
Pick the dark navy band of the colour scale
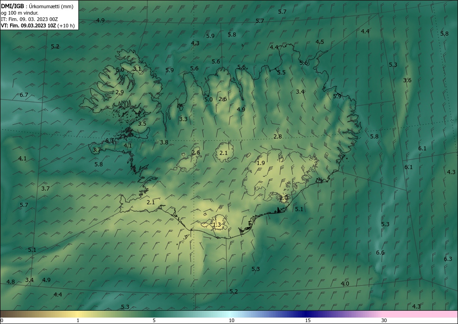(307, 314)
